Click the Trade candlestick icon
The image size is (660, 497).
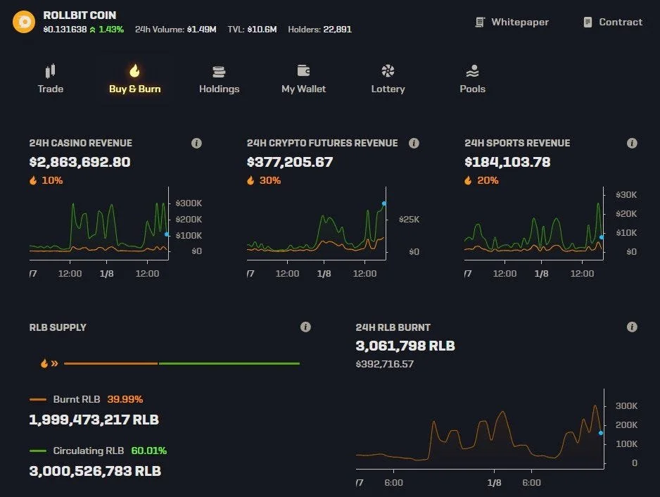point(50,71)
